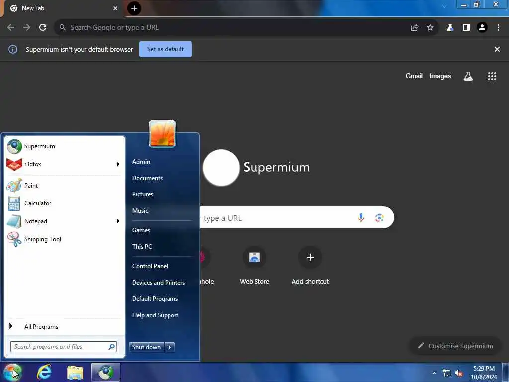509x382 pixels.
Task: Open Documents from Start menu
Action: (147, 178)
